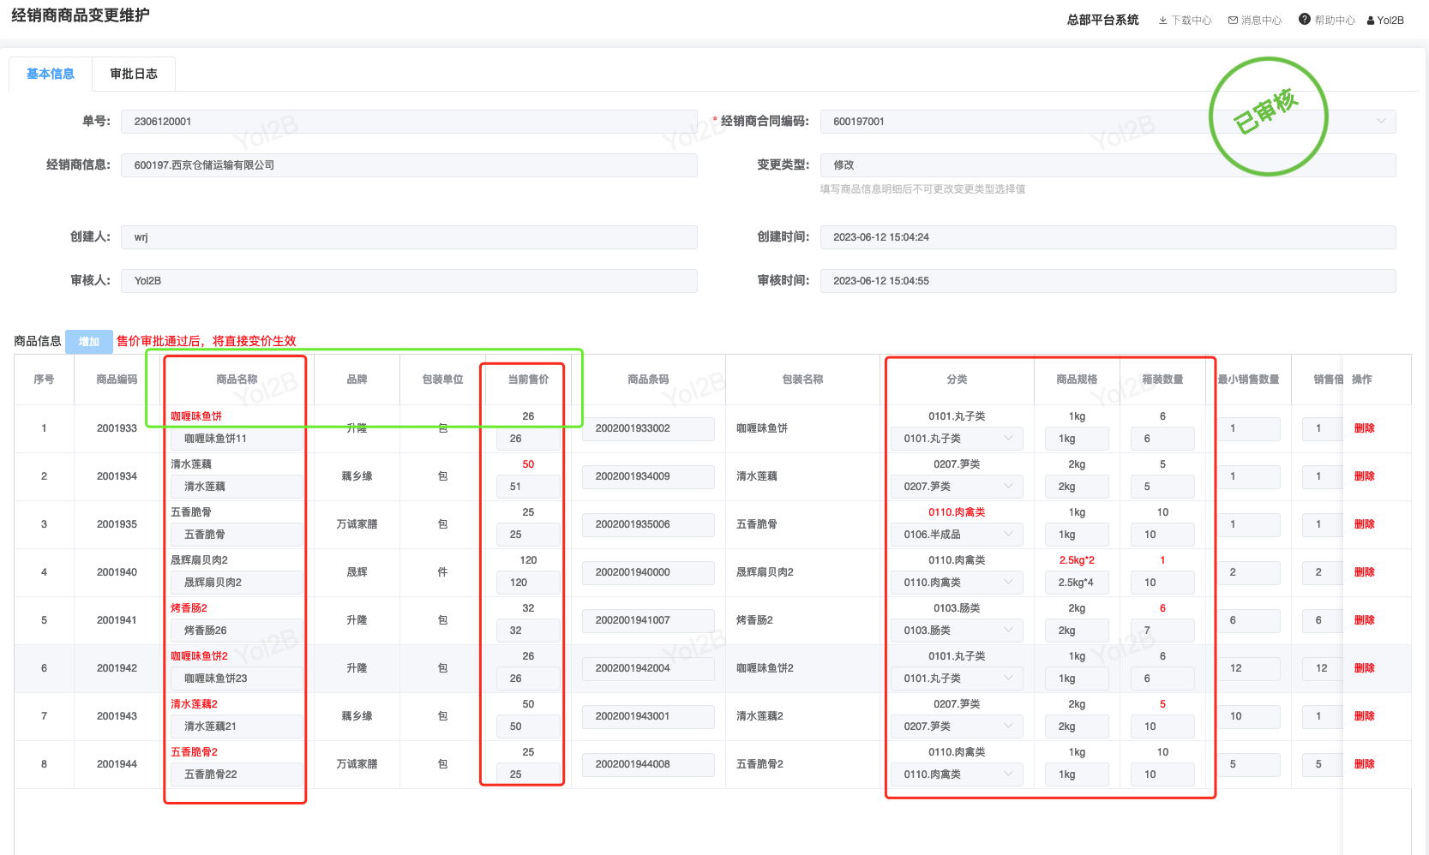
Task: Delete the row for product 2001933
Action: click(x=1365, y=428)
